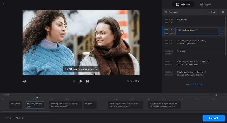
Task: Adjust the timeline zoom slider
Action: tap(216, 95)
